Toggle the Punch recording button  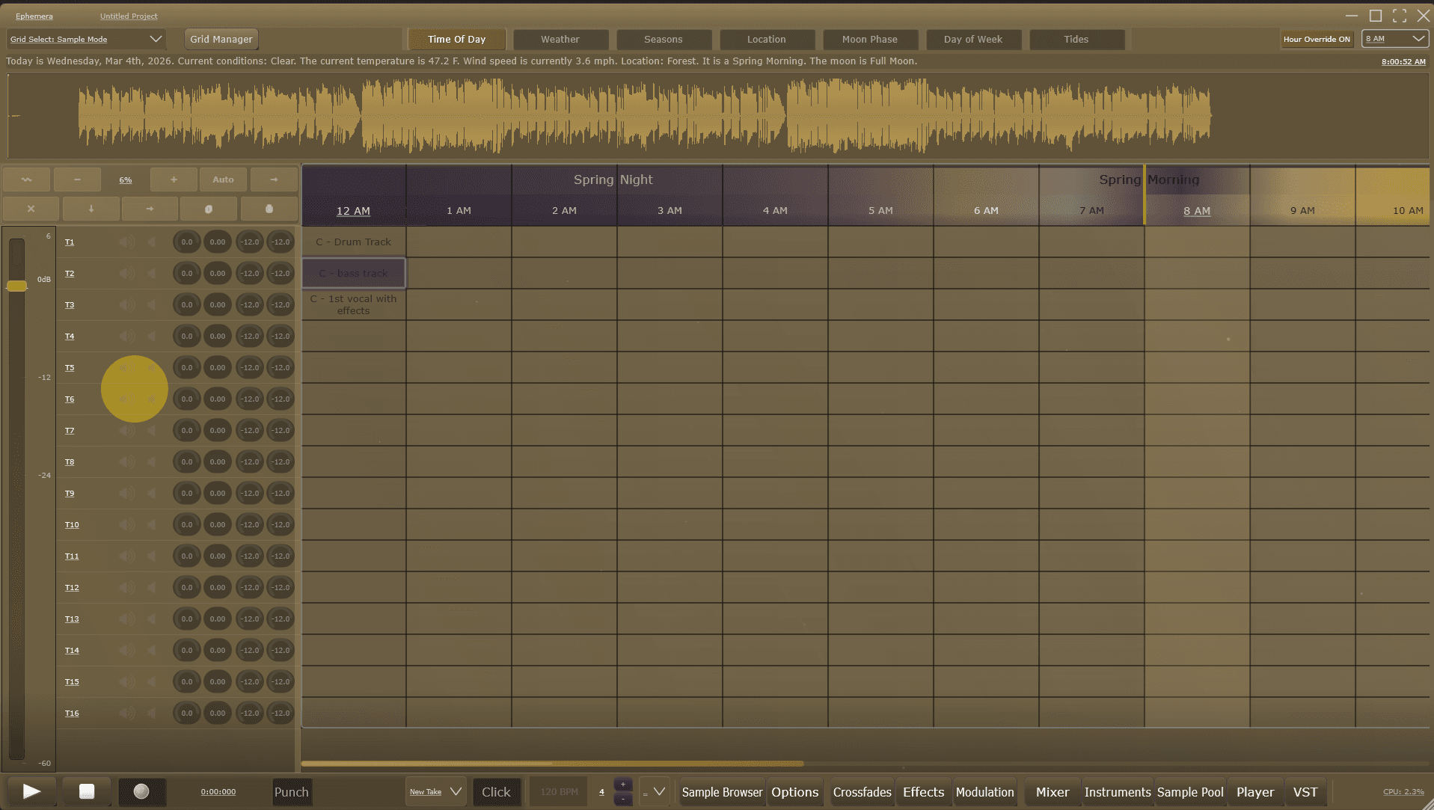point(291,792)
